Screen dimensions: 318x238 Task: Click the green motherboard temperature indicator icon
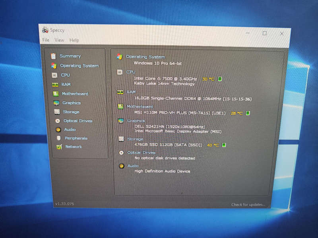[x=248, y=113]
